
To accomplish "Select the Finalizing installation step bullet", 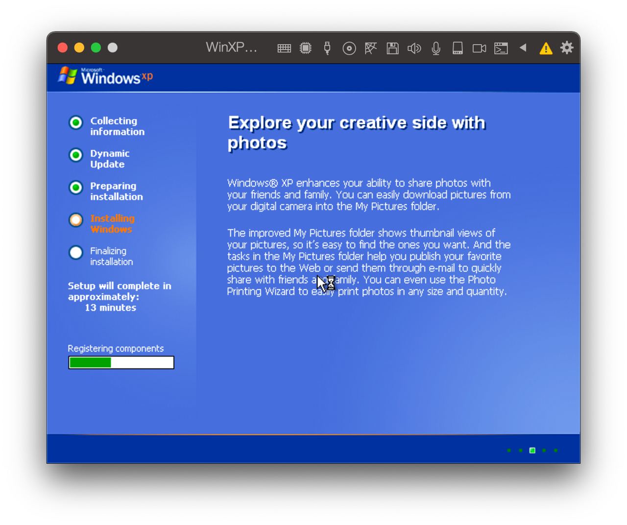I will pos(76,253).
